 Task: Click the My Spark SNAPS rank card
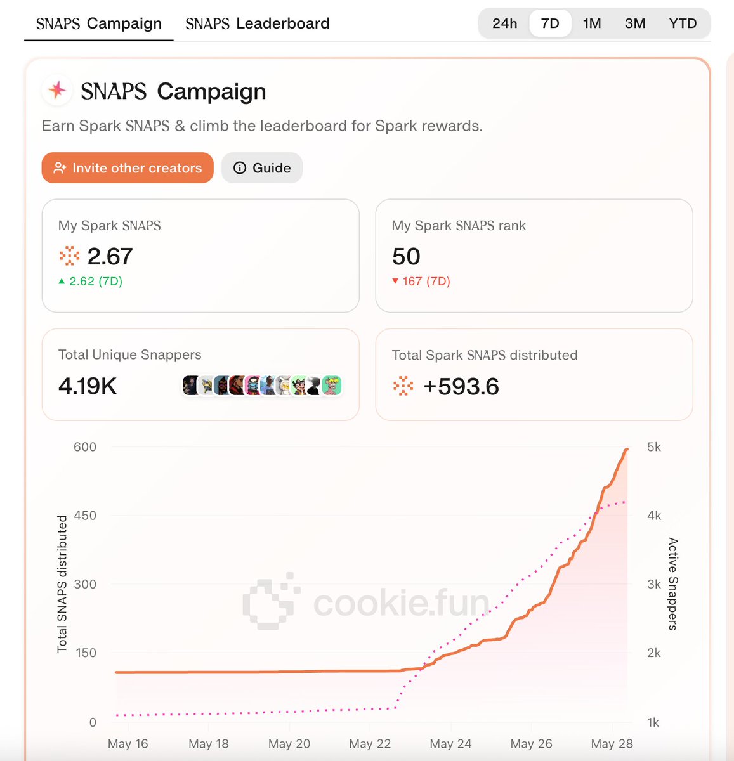point(534,256)
